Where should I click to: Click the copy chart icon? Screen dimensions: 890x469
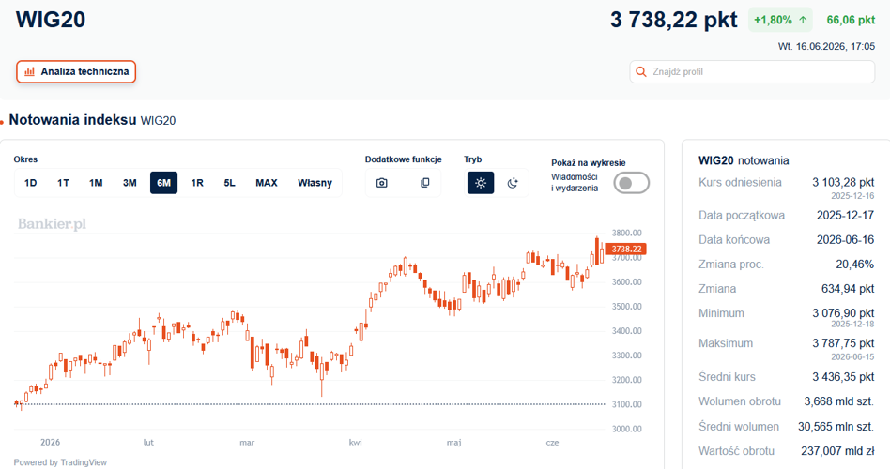(424, 183)
